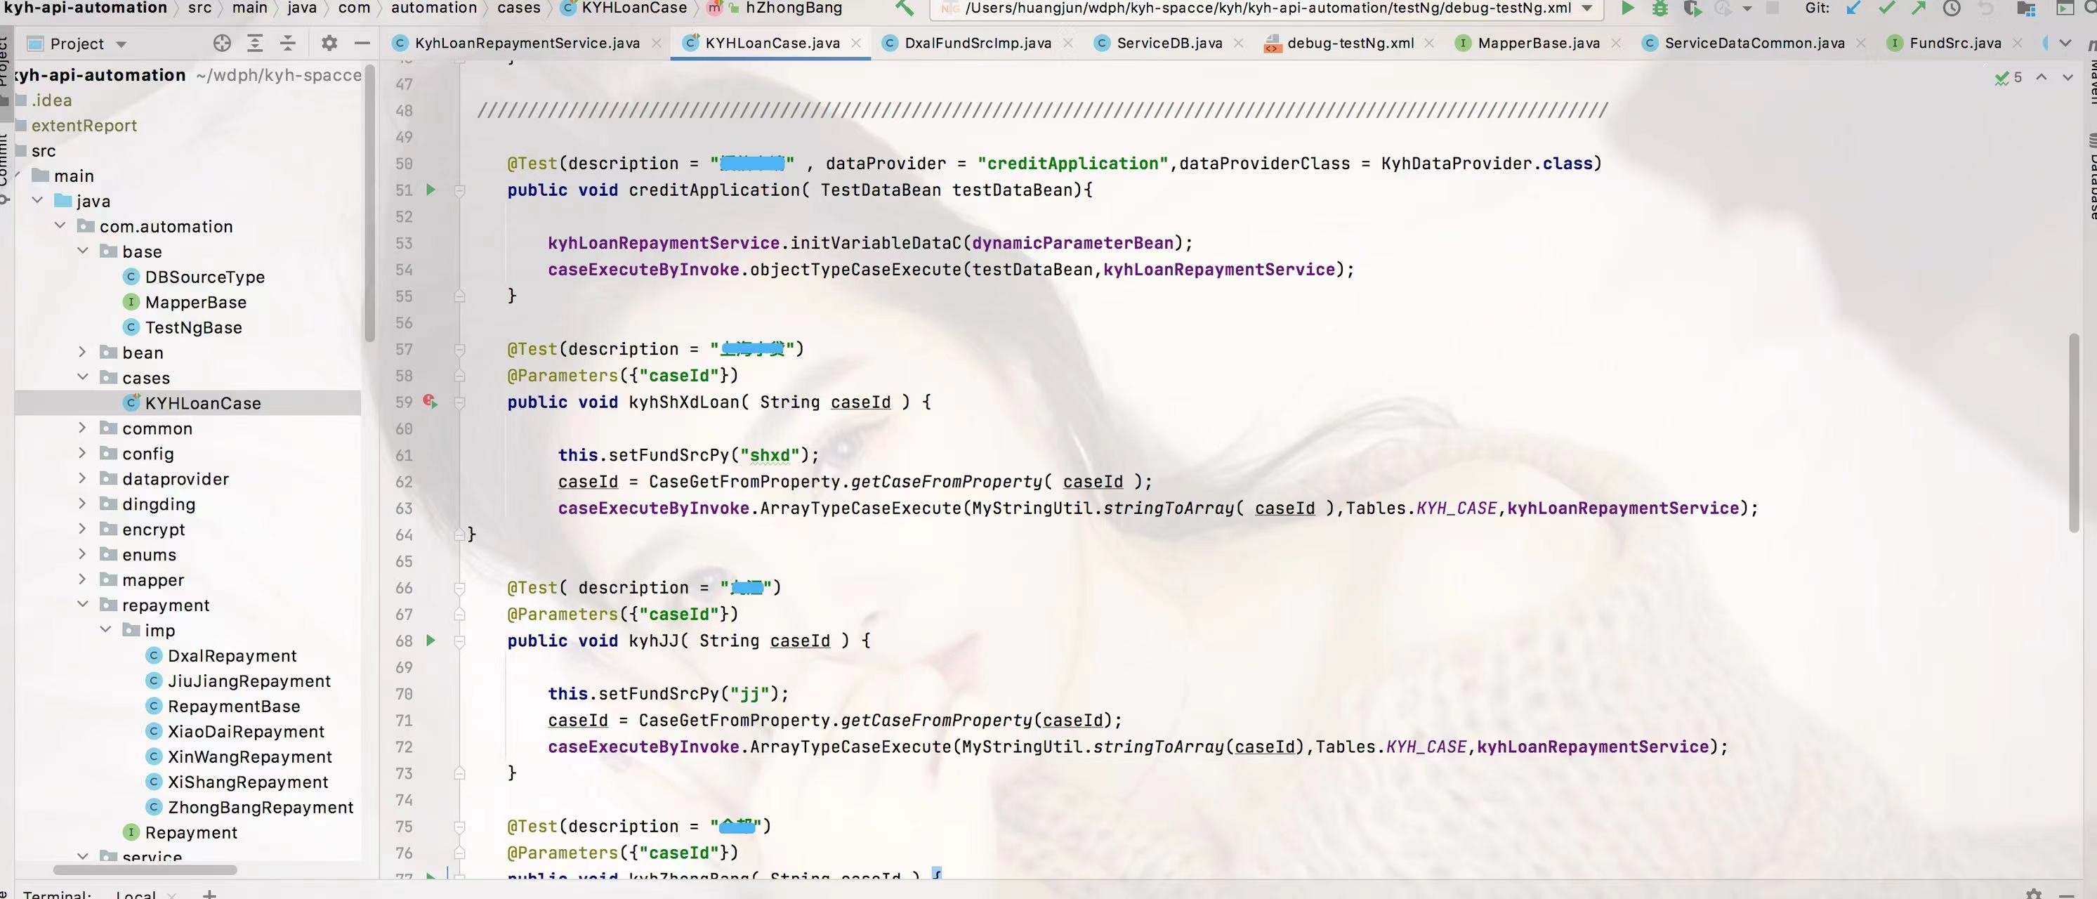The width and height of the screenshot is (2097, 899).
Task: Click the run gutter icon on line 51
Action: [431, 190]
